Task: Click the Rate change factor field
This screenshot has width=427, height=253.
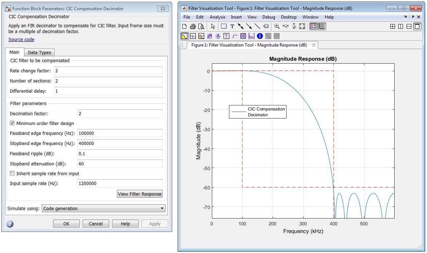Action: (x=108, y=71)
